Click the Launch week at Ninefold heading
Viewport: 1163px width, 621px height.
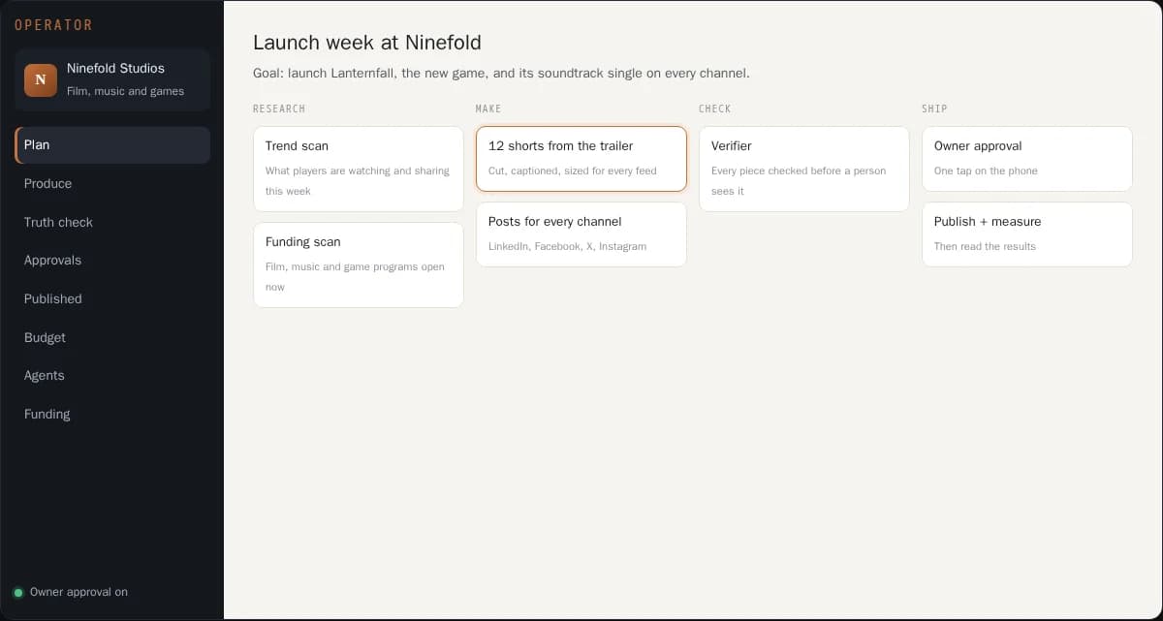click(x=367, y=43)
